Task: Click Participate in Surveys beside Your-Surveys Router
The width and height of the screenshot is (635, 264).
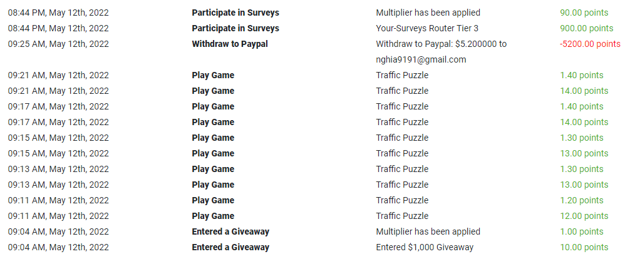Action: pos(235,28)
